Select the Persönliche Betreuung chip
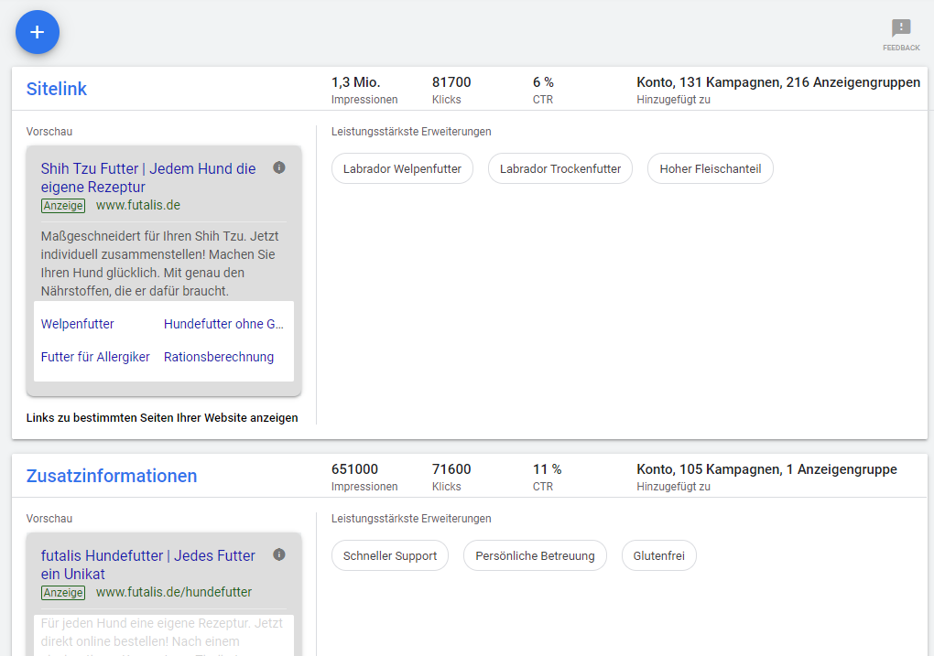This screenshot has width=934, height=656. (x=535, y=555)
